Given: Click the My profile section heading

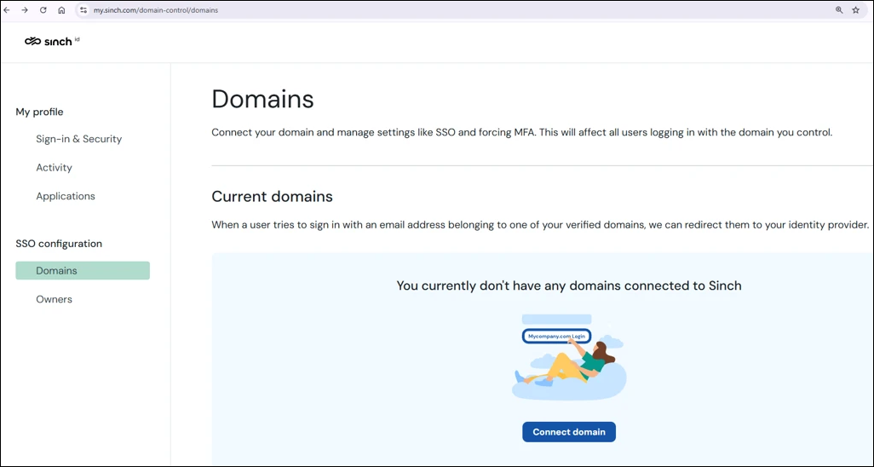Looking at the screenshot, I should pos(39,112).
